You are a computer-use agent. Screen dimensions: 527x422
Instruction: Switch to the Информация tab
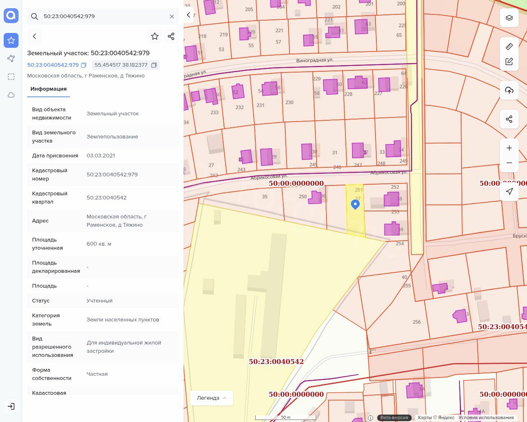pos(49,89)
